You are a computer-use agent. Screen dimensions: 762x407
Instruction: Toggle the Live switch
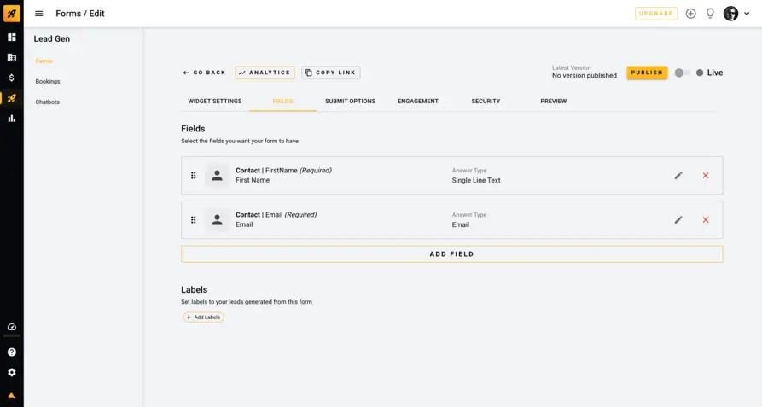pyautogui.click(x=682, y=73)
